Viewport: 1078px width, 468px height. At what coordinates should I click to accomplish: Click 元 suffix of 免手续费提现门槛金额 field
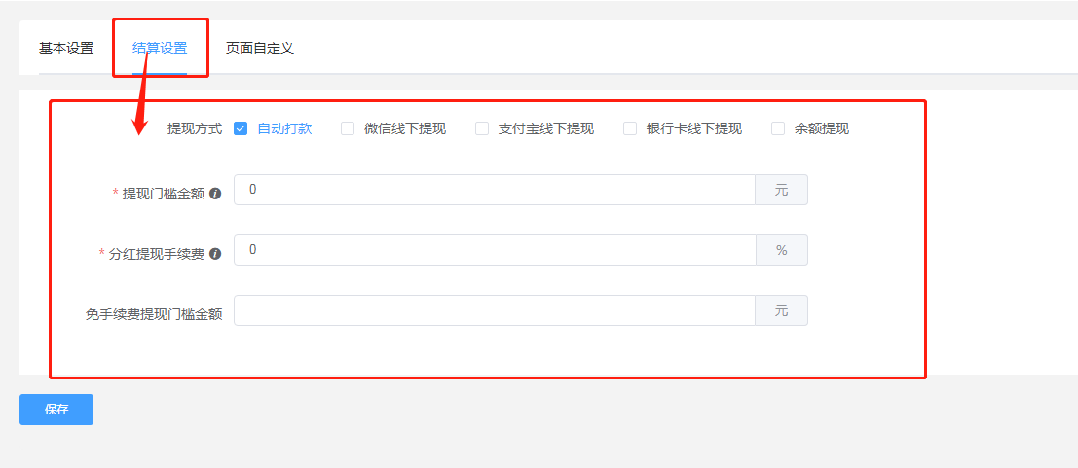click(x=782, y=310)
